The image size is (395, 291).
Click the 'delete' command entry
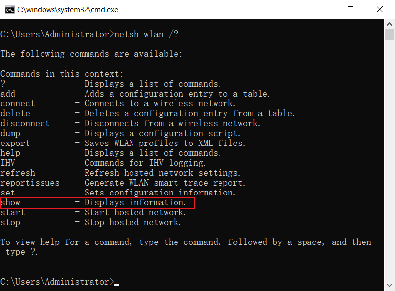(x=15, y=114)
